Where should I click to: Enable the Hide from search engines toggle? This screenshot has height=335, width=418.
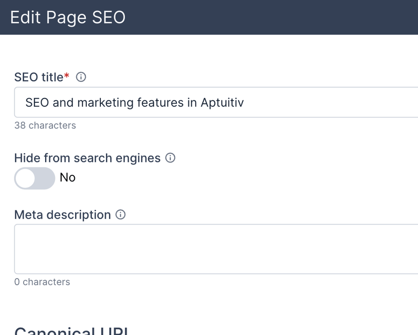[x=35, y=178]
